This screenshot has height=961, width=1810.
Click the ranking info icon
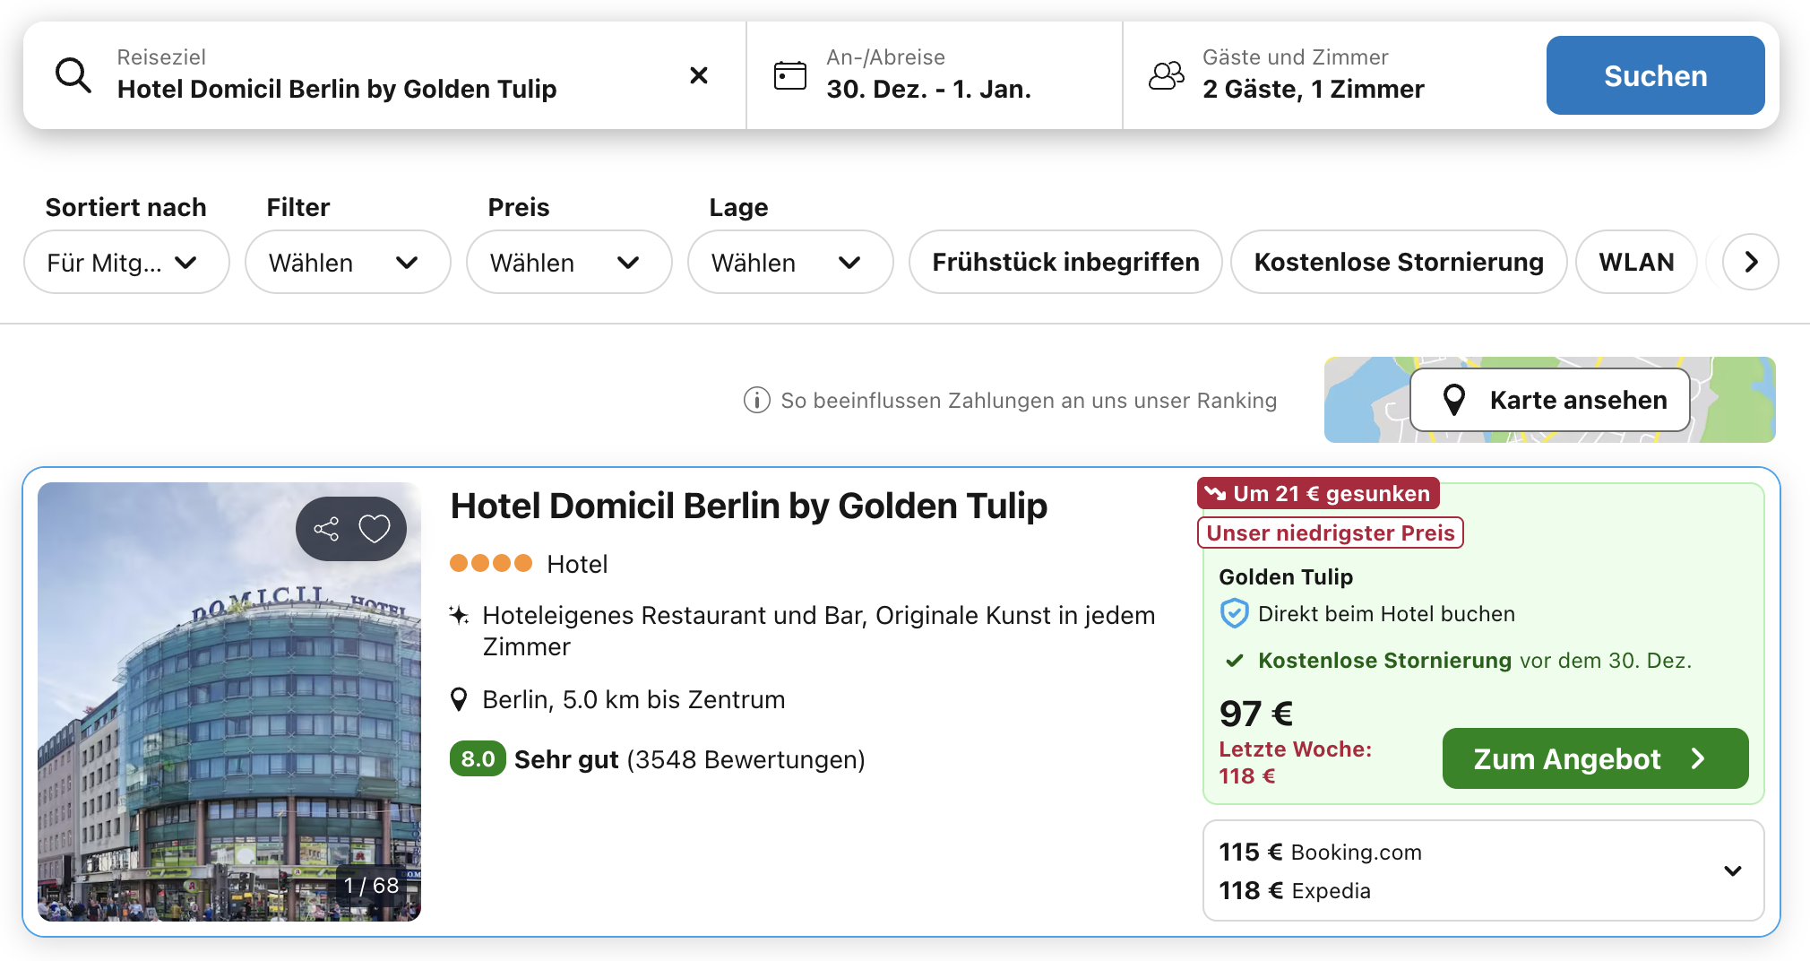click(x=757, y=400)
